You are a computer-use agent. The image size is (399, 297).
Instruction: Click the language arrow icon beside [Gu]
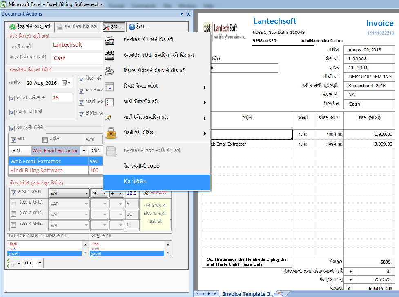click(11, 264)
